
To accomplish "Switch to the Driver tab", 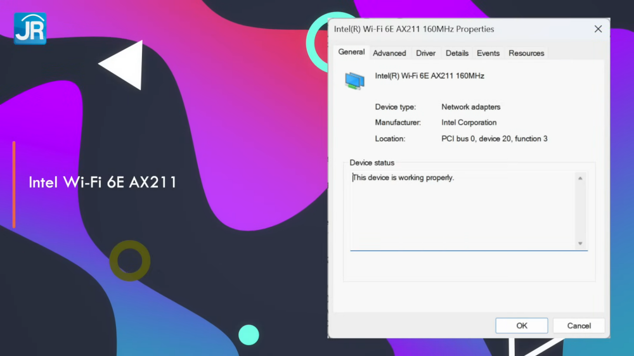I will 425,53.
